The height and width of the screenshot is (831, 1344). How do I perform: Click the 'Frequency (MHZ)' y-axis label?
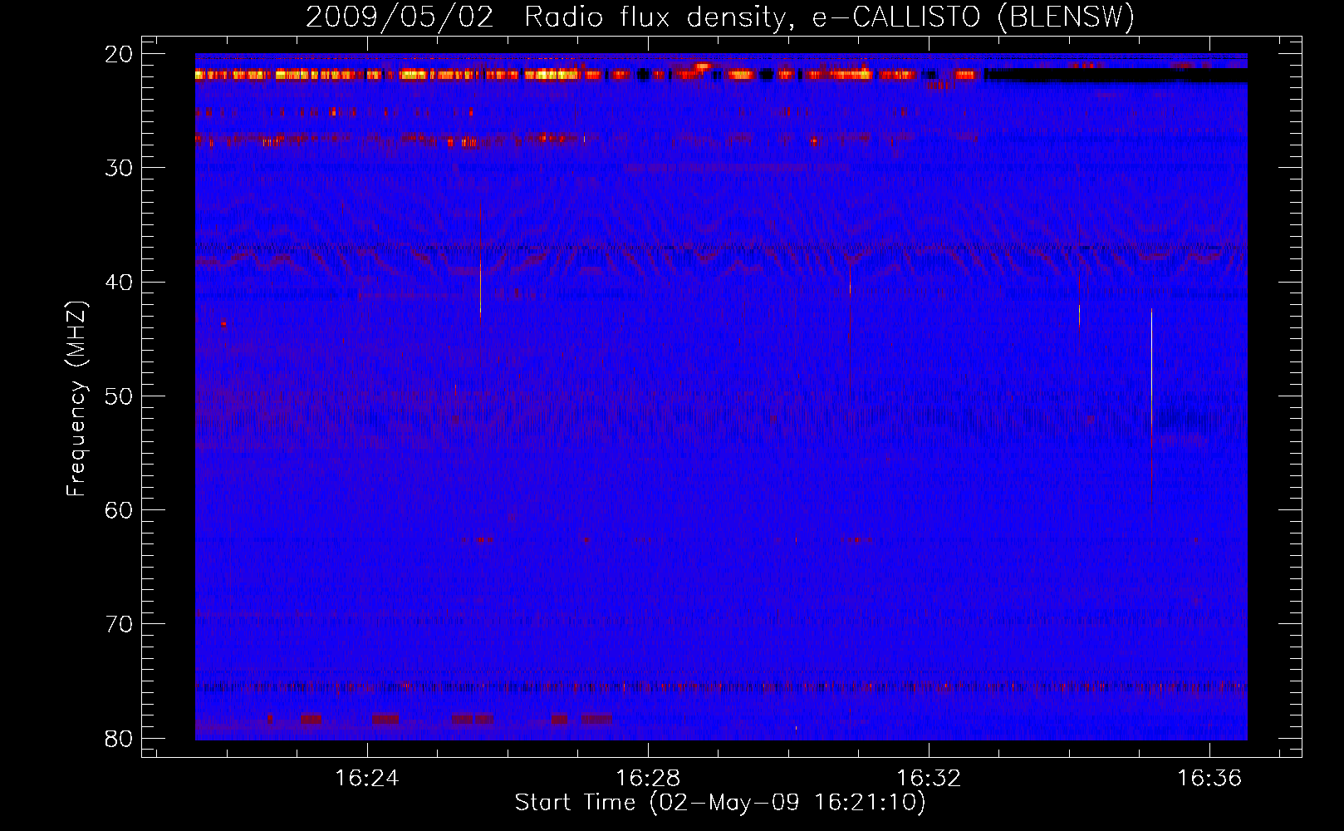(x=76, y=399)
